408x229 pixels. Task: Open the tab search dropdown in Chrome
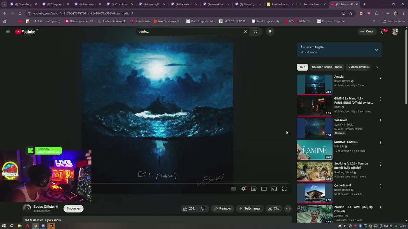pyautogui.click(x=4, y=4)
